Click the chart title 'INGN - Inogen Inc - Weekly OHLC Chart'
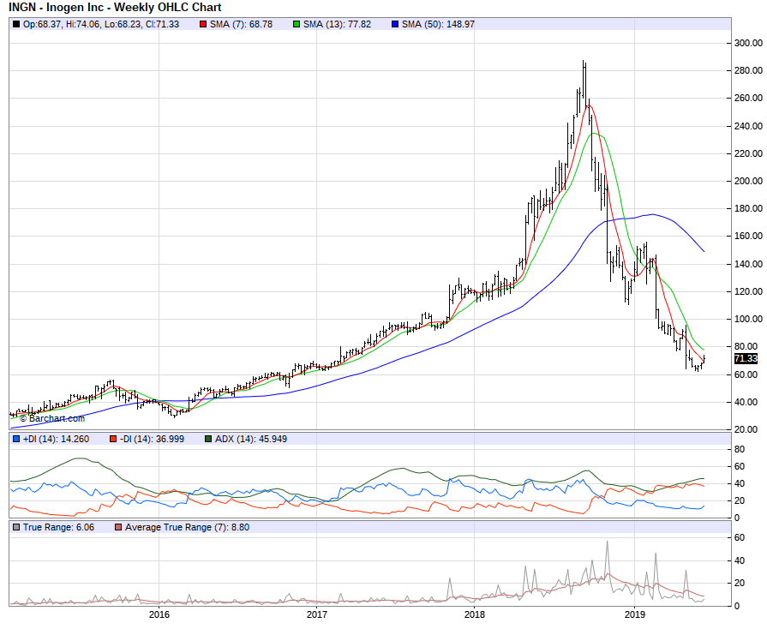 116,8
